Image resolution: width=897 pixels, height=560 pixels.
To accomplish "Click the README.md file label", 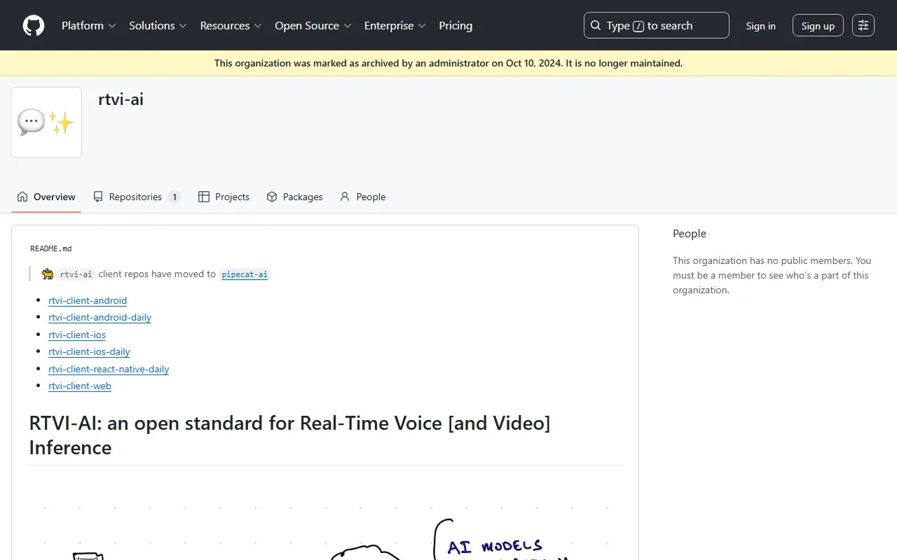I will pyautogui.click(x=51, y=248).
